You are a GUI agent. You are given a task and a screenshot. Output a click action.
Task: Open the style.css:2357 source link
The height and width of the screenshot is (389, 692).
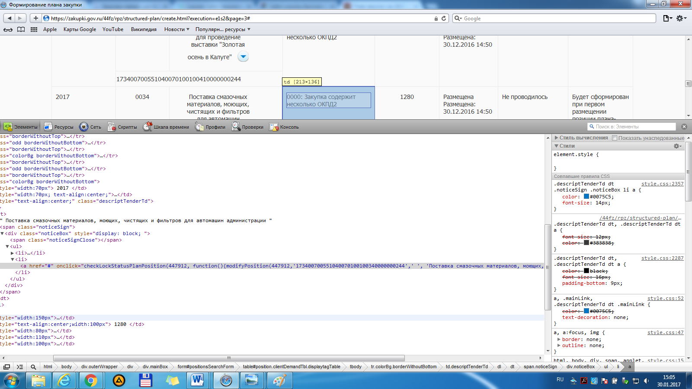[x=662, y=184]
